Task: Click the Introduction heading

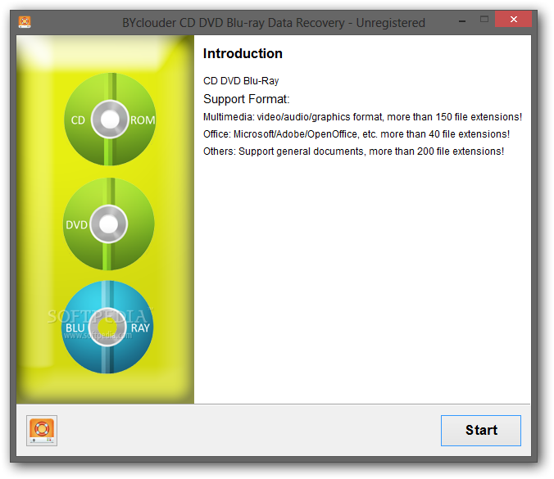Action: pyautogui.click(x=243, y=54)
